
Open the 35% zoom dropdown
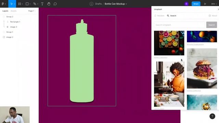(214, 4)
